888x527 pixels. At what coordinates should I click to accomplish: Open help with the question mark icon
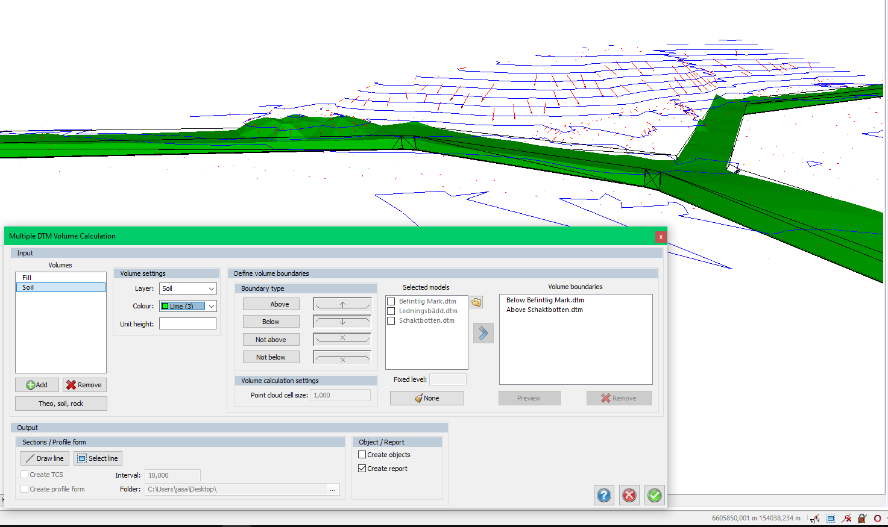click(603, 495)
